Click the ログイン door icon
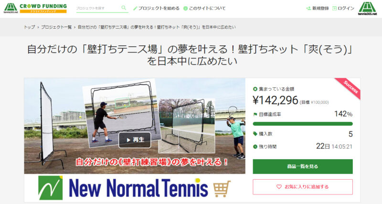This screenshot has width=382, height=204. coord(335,8)
